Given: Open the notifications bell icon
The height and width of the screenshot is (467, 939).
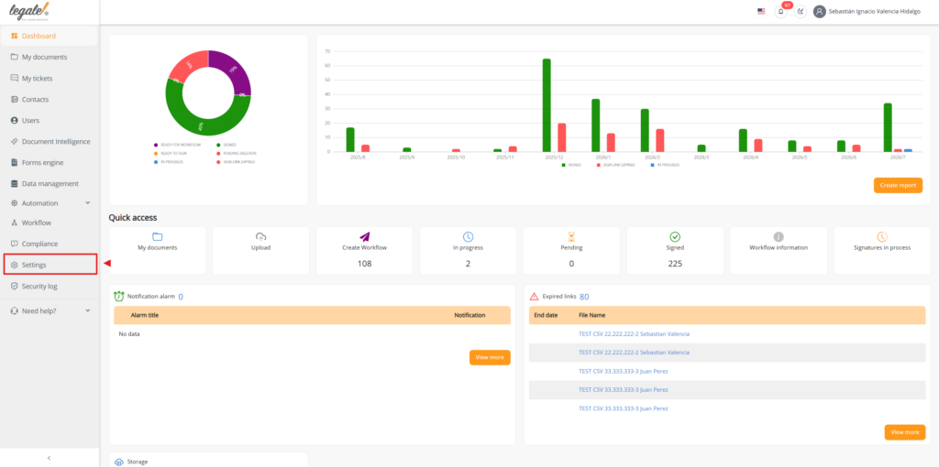Looking at the screenshot, I should pos(780,11).
